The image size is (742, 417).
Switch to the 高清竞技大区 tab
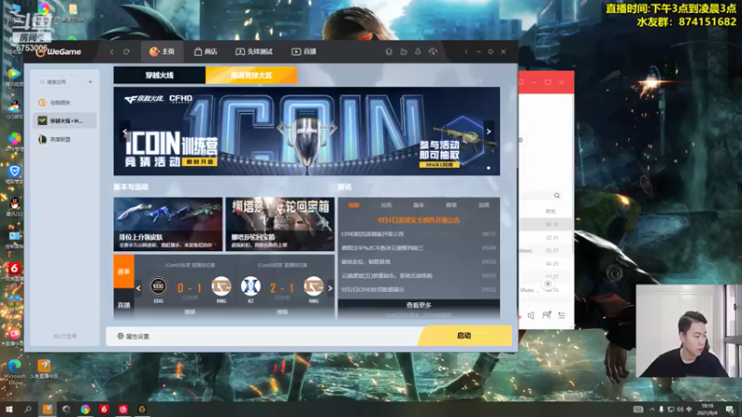(x=251, y=75)
